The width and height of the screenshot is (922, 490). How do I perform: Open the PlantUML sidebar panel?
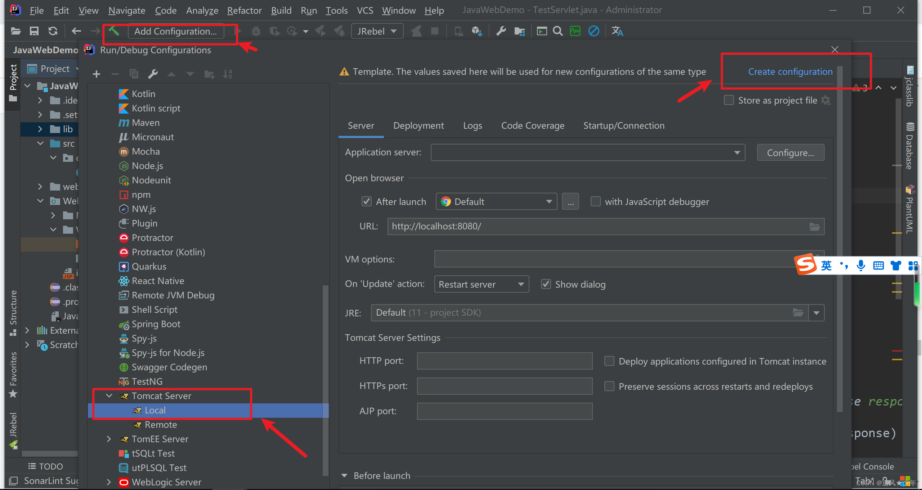[910, 209]
